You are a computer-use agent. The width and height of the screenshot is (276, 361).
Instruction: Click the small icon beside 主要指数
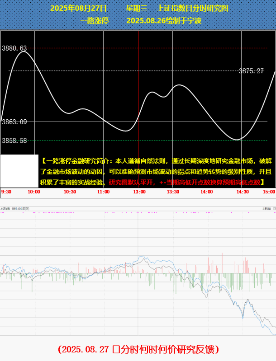click(x=274, y=209)
